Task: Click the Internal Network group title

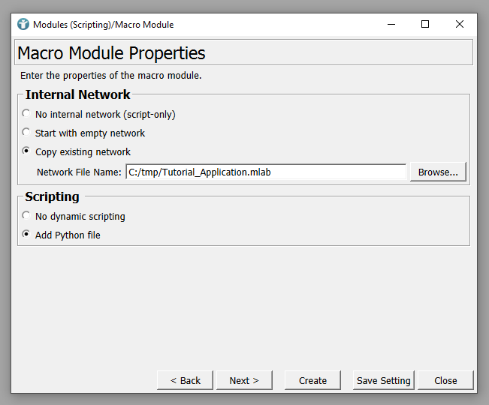Action: tap(77, 94)
